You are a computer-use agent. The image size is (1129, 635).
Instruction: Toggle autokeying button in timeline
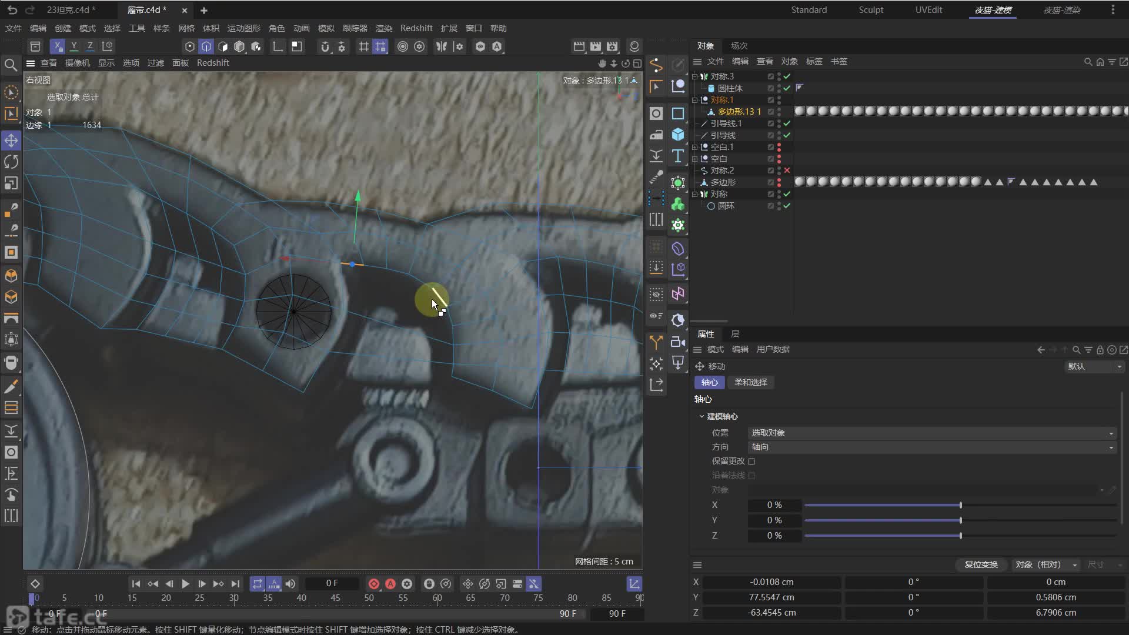[390, 584]
